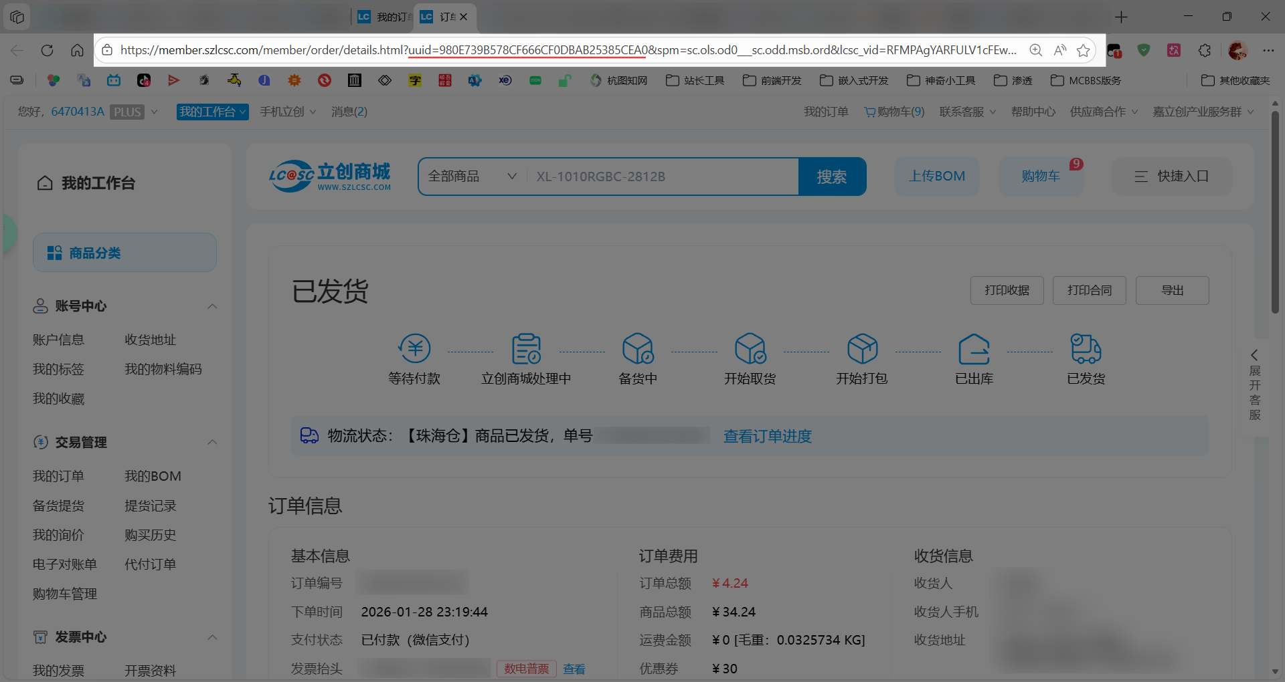Expand the 我的工作台 dropdown menu

[212, 112]
